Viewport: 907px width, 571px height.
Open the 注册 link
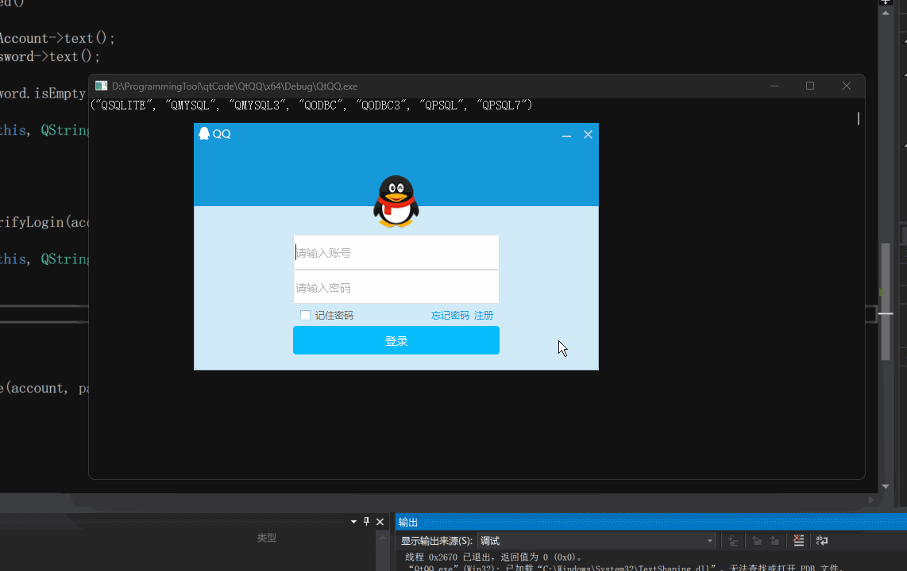(484, 315)
